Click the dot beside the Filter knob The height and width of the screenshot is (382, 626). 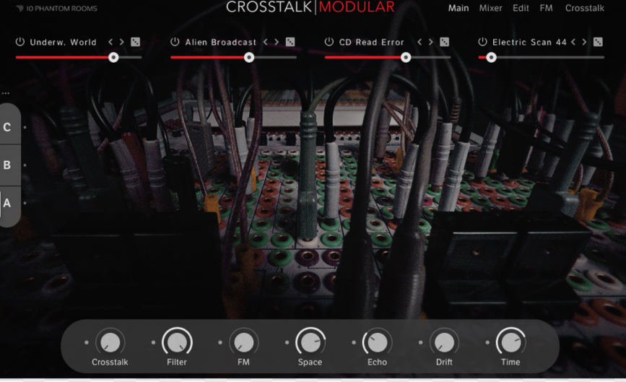click(x=153, y=342)
